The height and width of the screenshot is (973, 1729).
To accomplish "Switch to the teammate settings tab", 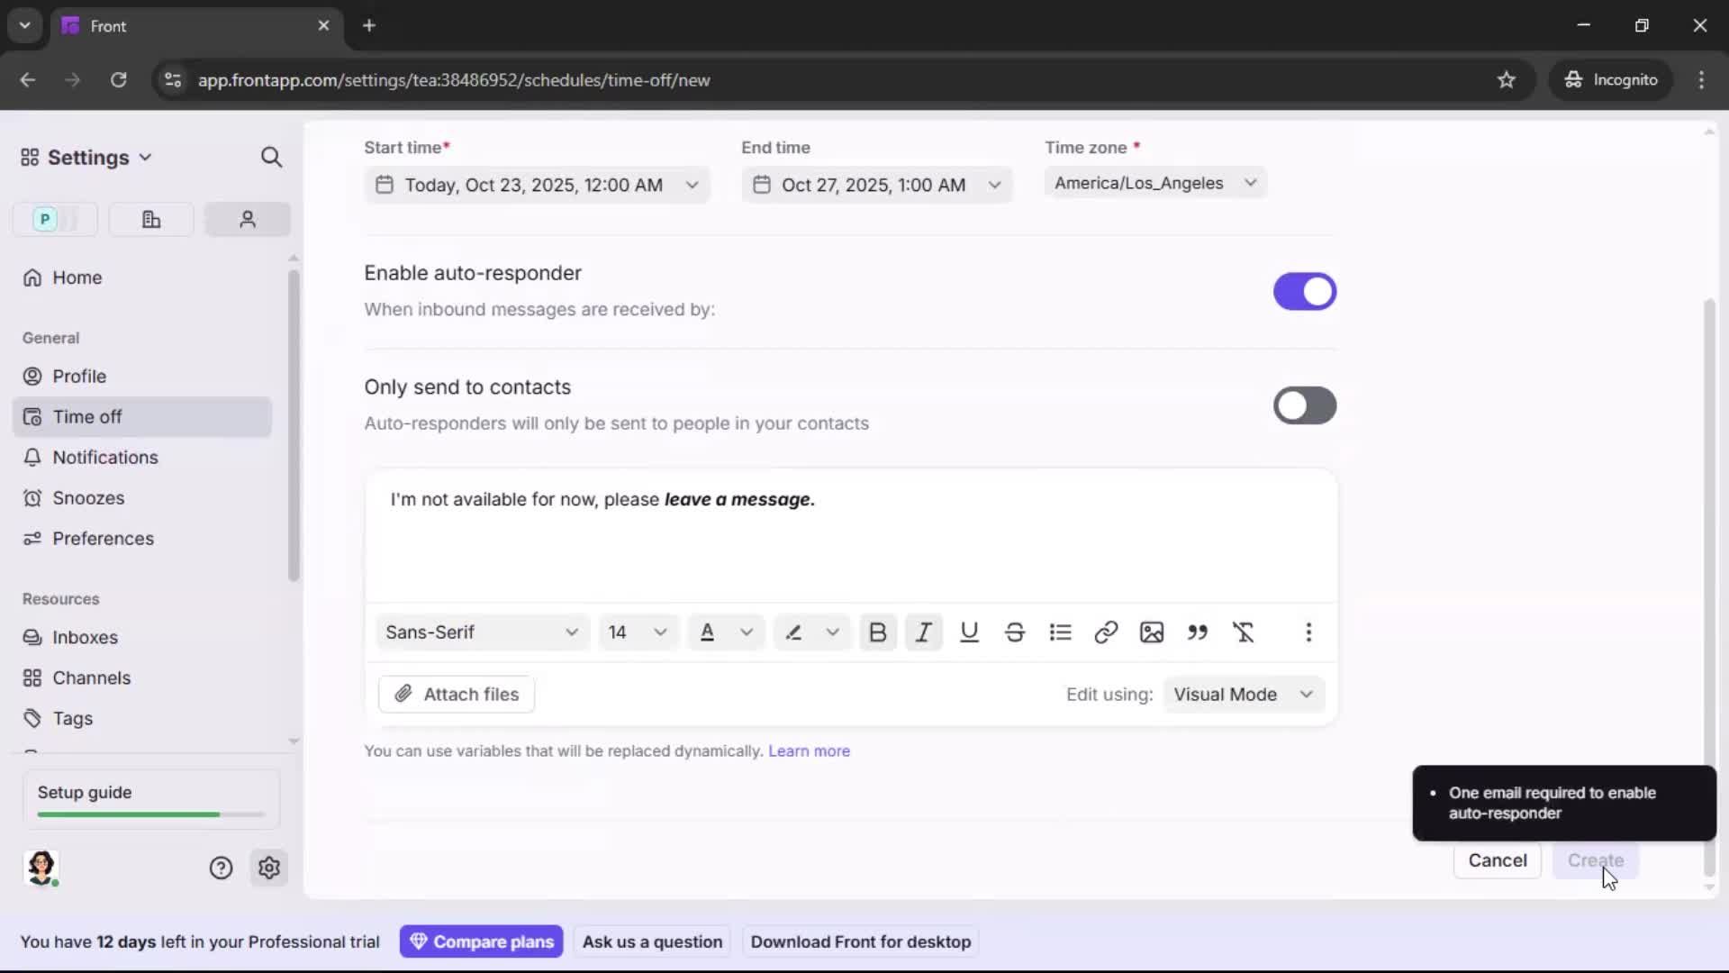I will (247, 219).
